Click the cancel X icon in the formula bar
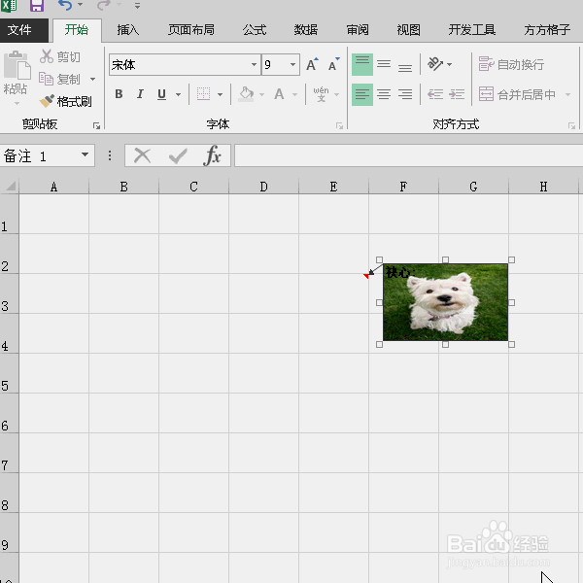583x583 pixels. (142, 155)
